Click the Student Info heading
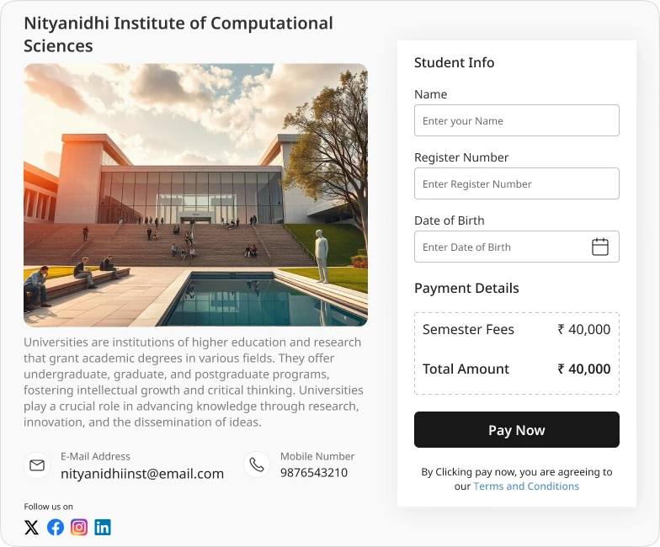This screenshot has height=547, width=660. 455,62
